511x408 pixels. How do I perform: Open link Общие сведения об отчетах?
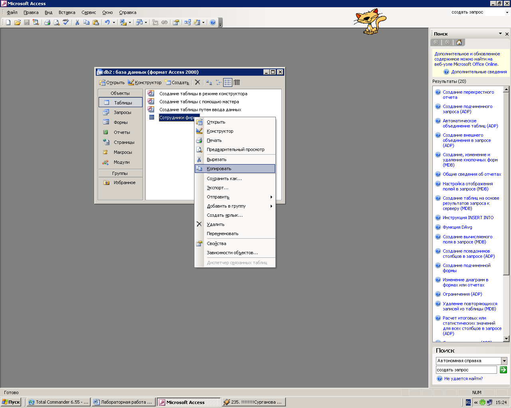coord(472,174)
